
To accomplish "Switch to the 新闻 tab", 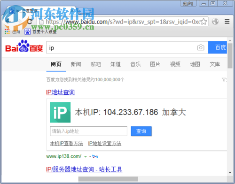I will [x=76, y=64].
